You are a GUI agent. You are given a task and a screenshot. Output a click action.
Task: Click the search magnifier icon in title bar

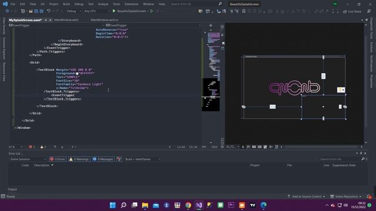point(220,4)
